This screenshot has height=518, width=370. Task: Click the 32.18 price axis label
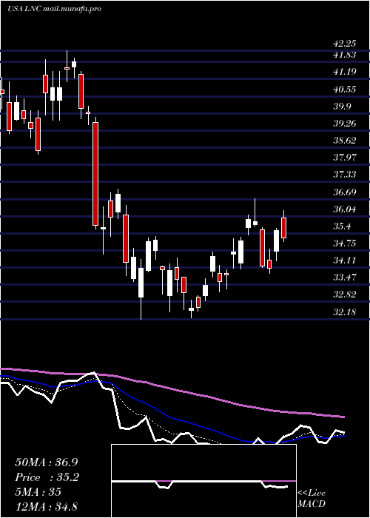(x=345, y=312)
